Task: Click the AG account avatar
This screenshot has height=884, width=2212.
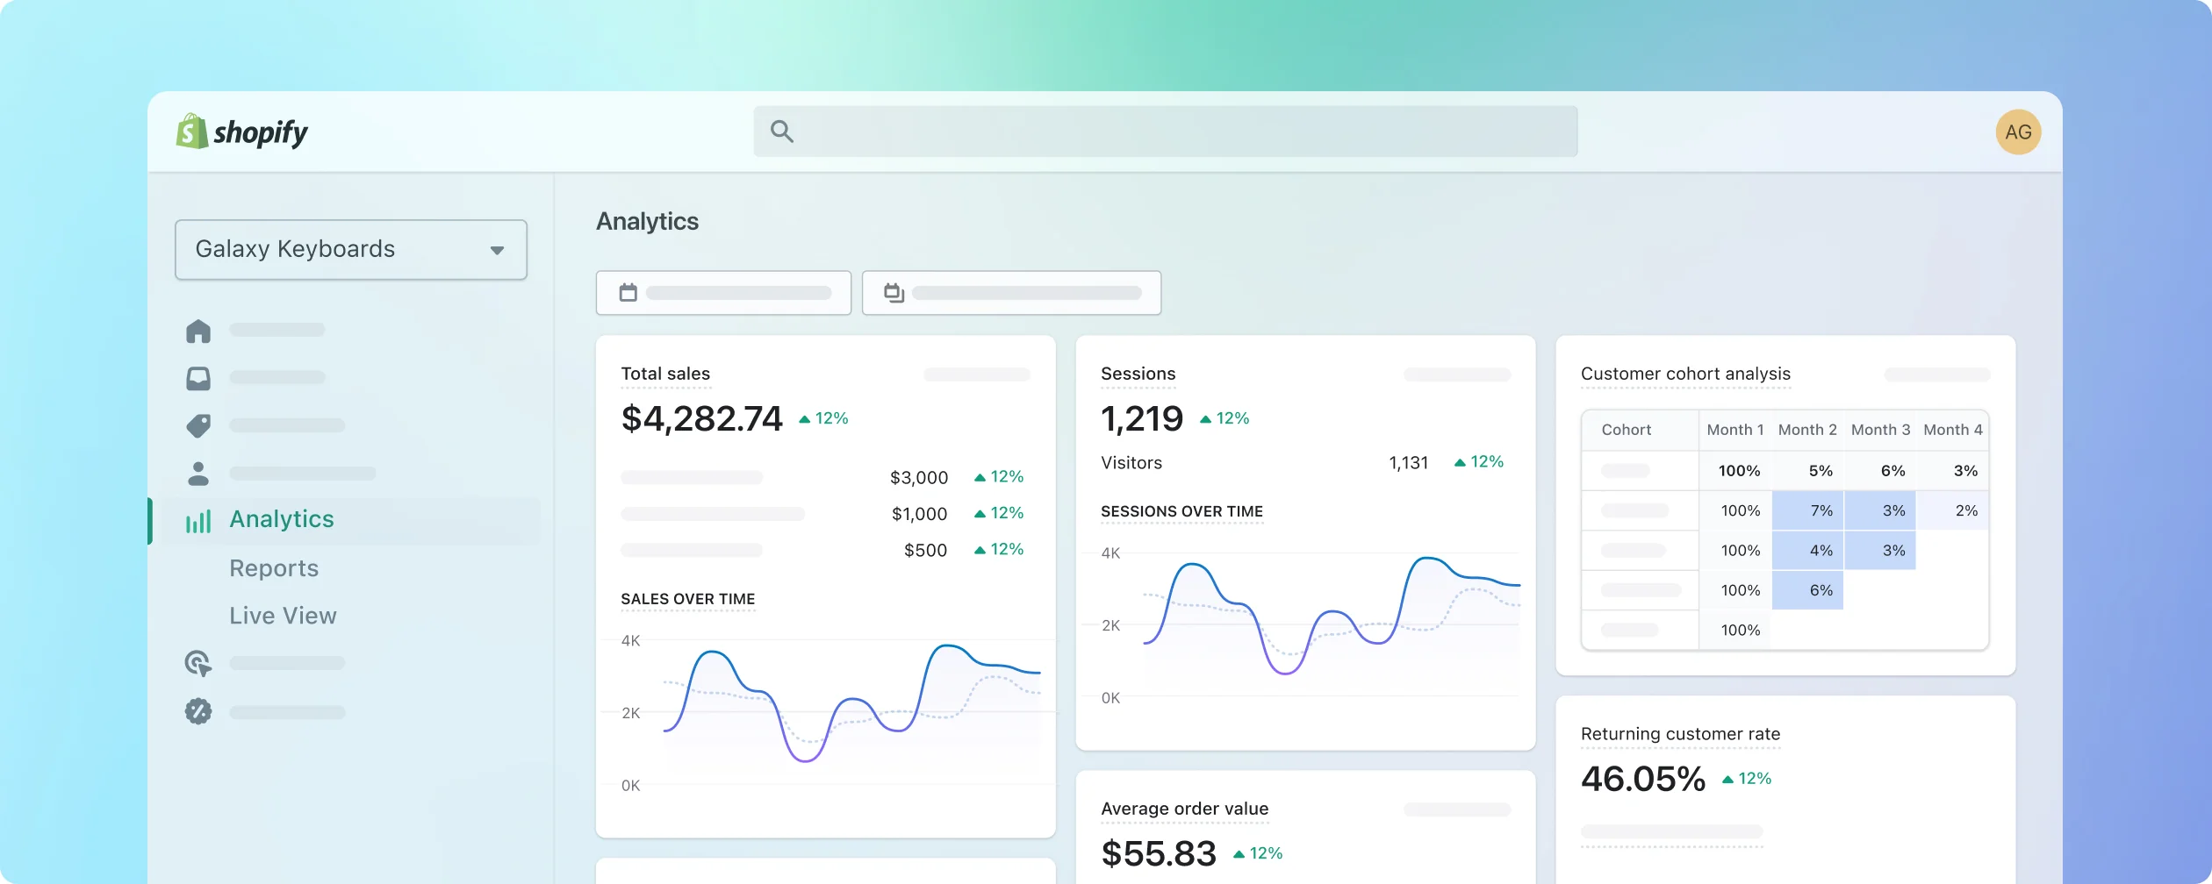Action: point(2018,131)
